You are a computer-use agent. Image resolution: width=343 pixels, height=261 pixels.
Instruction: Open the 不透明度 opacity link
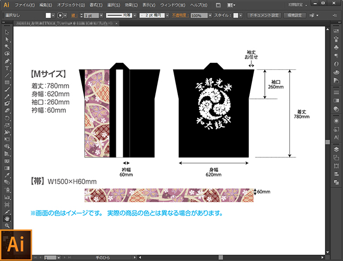(180, 16)
